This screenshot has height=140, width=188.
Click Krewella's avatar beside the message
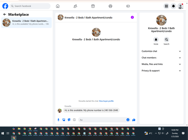click(x=59, y=111)
